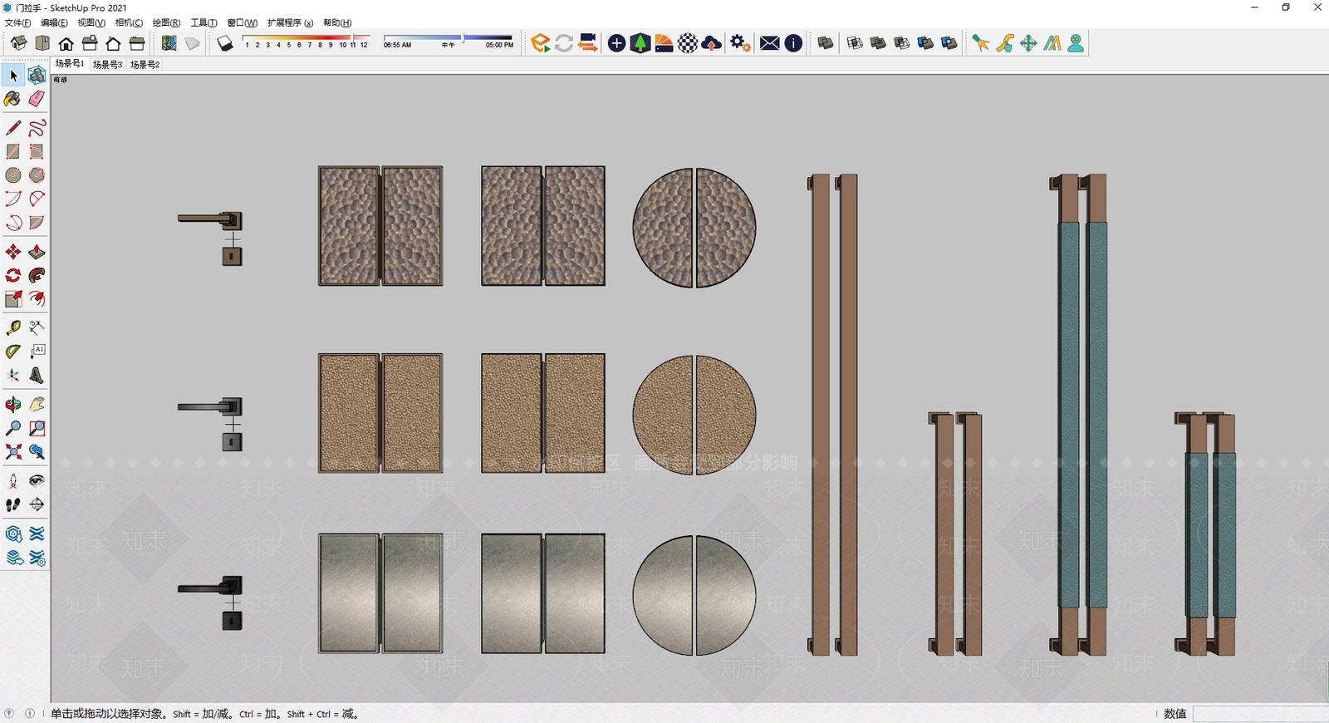
Task: Choose the 3D Text tool
Action: click(37, 376)
